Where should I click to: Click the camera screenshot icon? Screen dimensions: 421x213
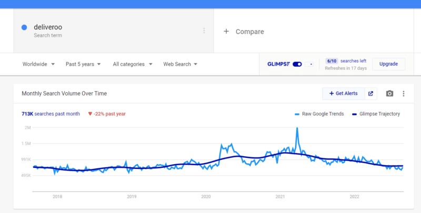tap(389, 93)
